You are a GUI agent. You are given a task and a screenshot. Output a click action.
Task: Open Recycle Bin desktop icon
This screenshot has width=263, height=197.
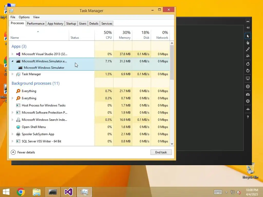click(x=250, y=170)
